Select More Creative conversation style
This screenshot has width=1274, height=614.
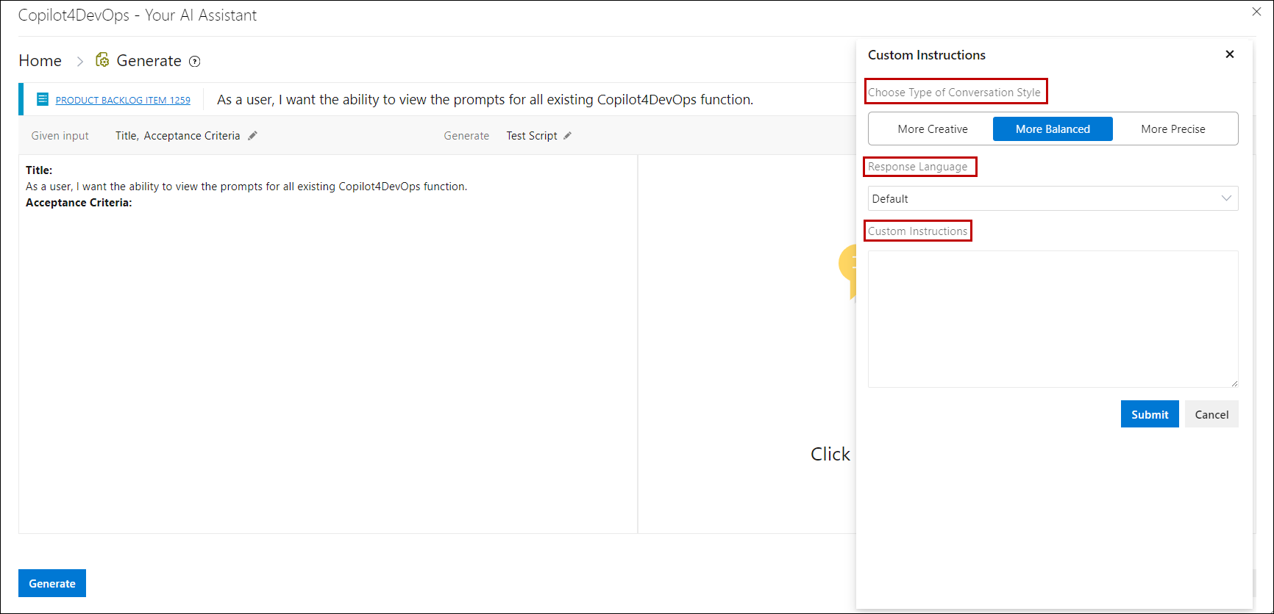click(932, 129)
